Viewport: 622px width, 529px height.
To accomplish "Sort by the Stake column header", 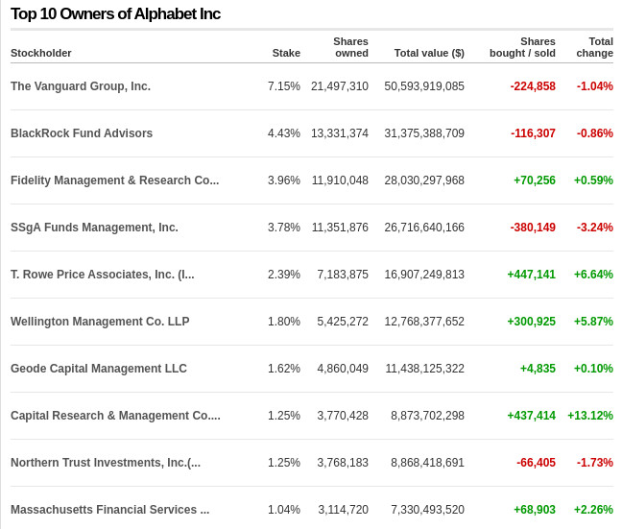I will [x=286, y=53].
